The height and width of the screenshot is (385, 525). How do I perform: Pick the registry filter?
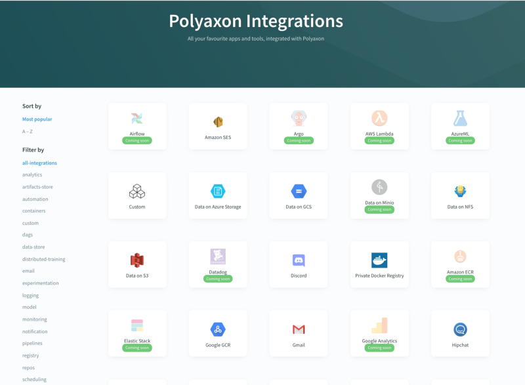point(30,355)
